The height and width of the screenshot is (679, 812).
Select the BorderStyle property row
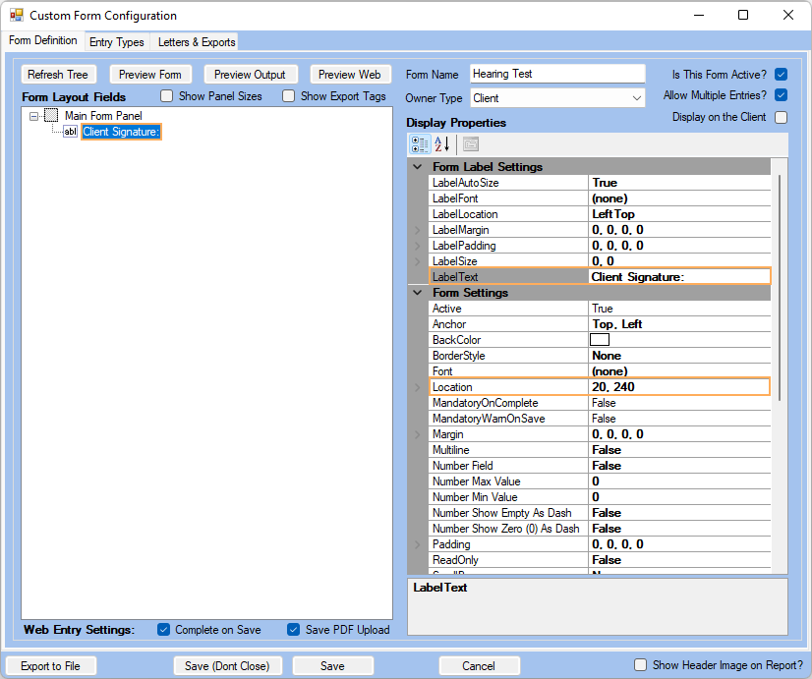pos(601,356)
